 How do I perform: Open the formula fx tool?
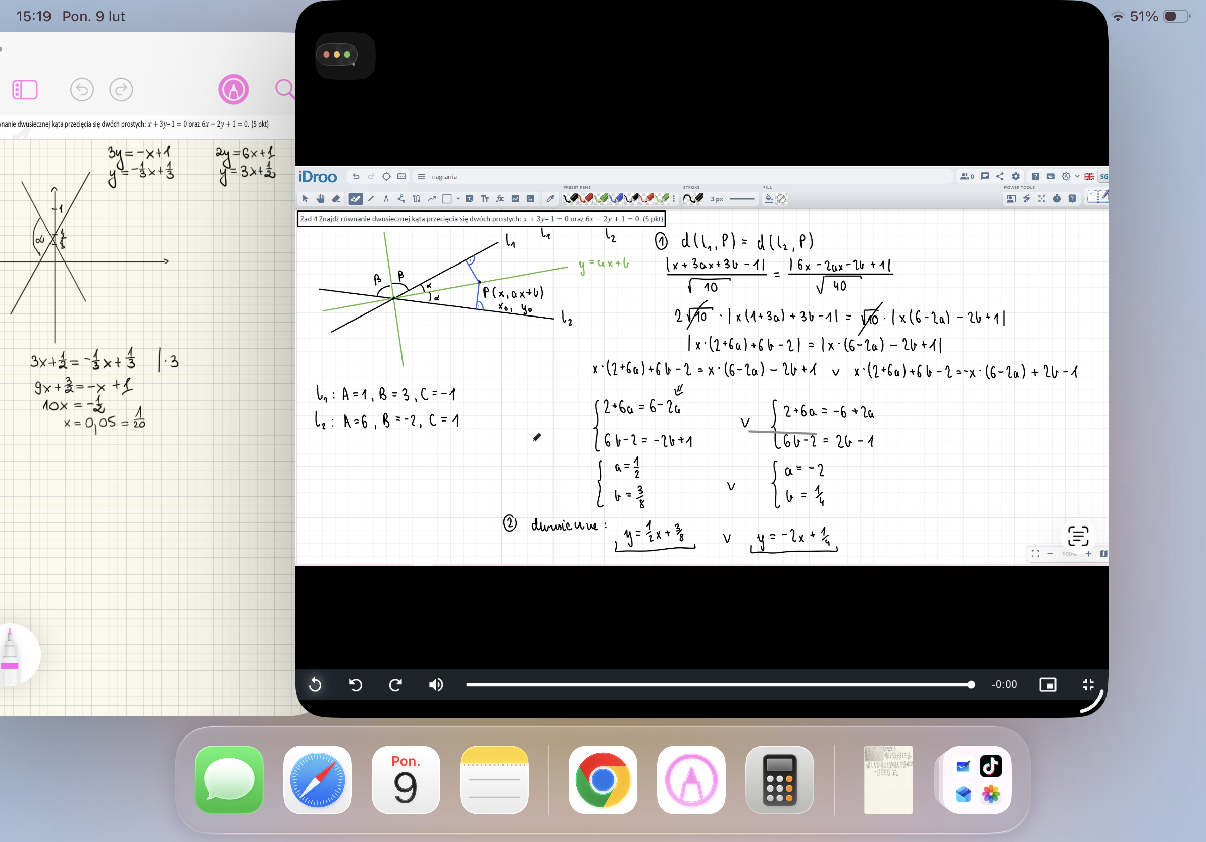500,199
